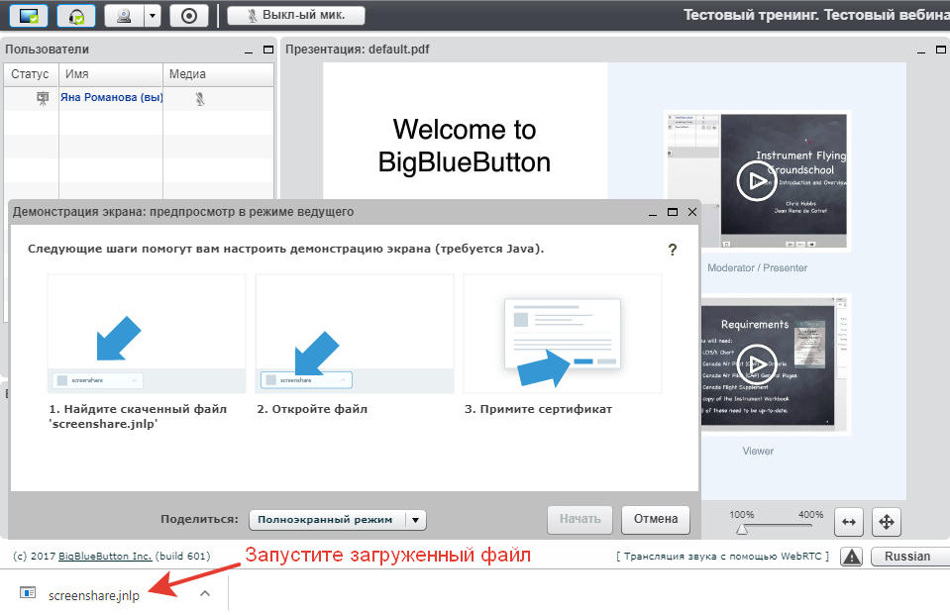The image size is (950, 615).
Task: Toggle the headset audio button
Action: pyautogui.click(x=75, y=15)
